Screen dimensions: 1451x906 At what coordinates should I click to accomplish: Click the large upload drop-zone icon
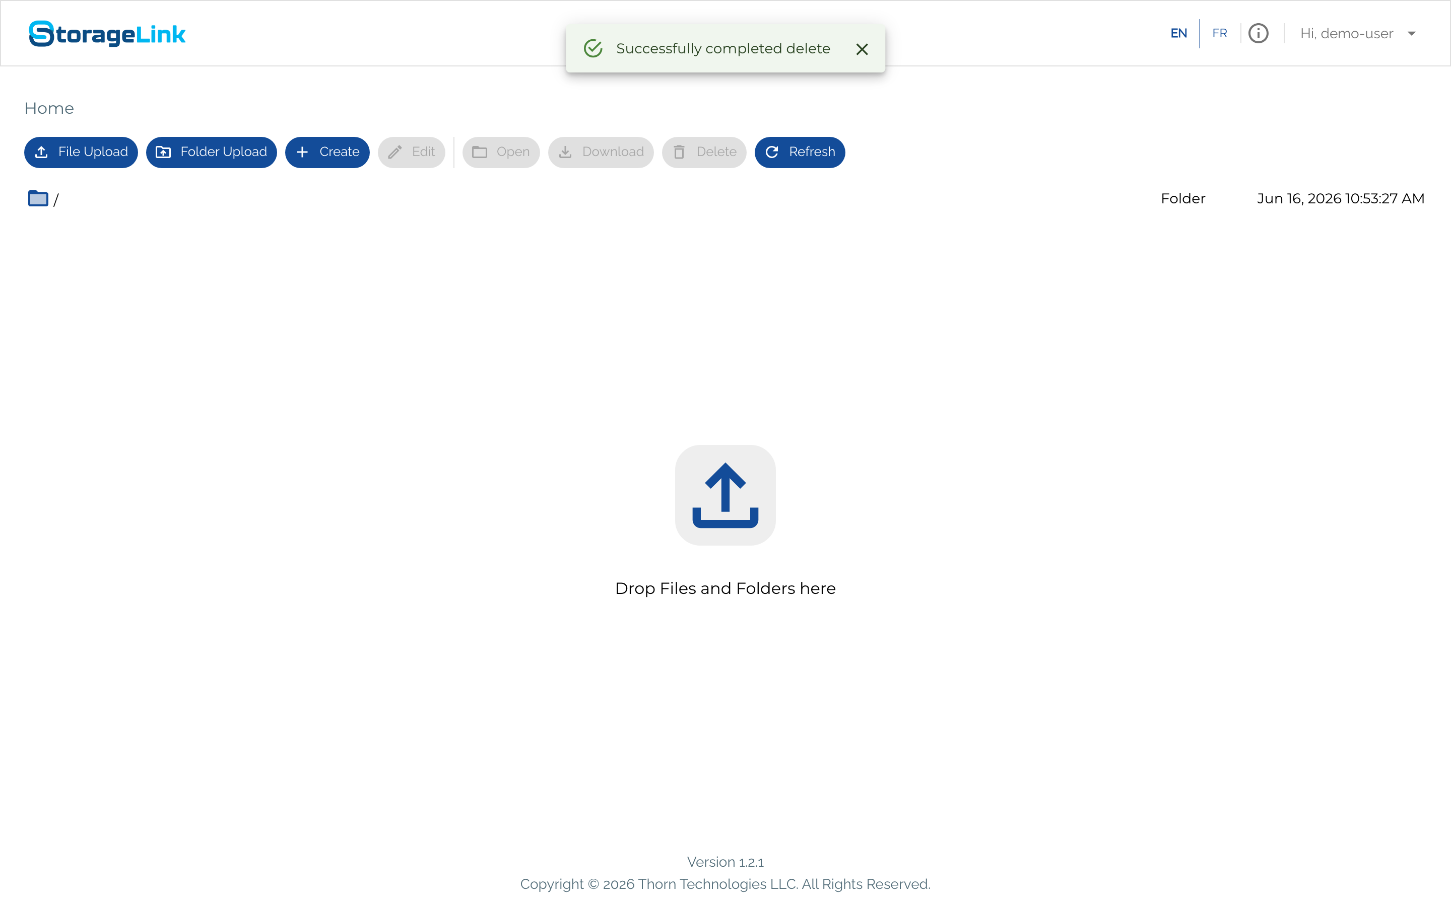tap(726, 495)
